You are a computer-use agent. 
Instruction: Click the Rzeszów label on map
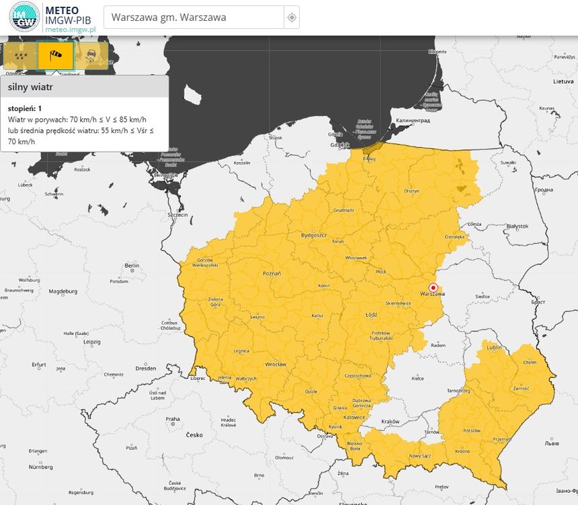tap(472, 430)
